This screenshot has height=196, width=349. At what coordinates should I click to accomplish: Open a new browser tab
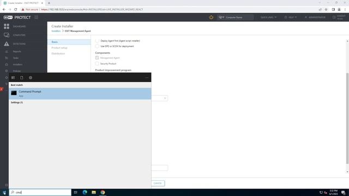coord(49,3)
